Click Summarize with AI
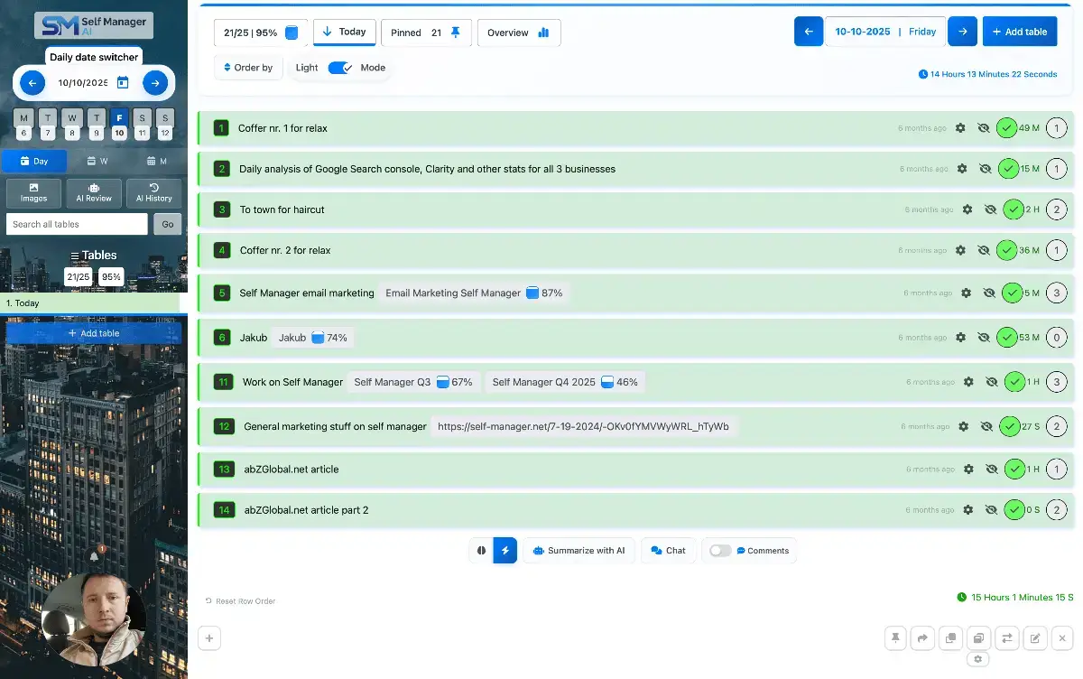Screen dimensions: 1083x679 (x=579, y=550)
